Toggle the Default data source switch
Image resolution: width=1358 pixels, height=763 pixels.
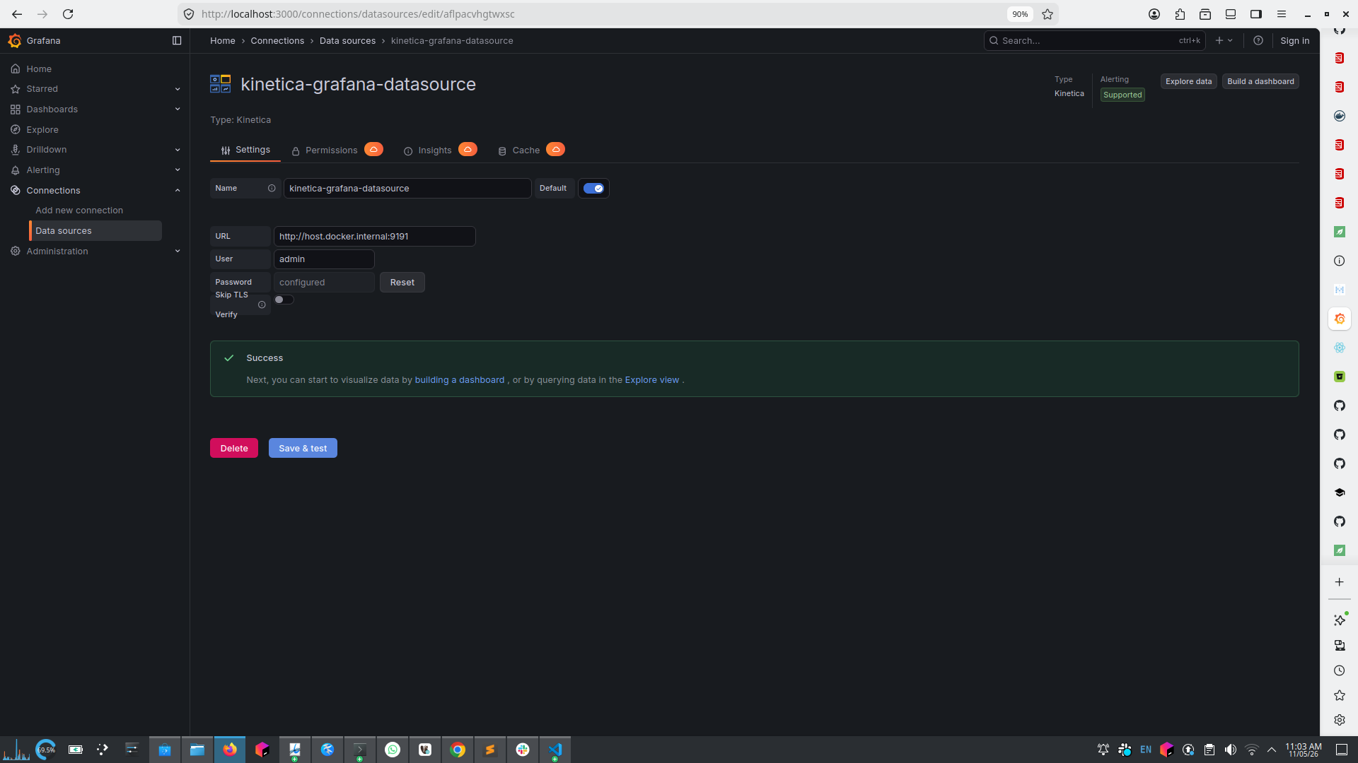tap(593, 189)
